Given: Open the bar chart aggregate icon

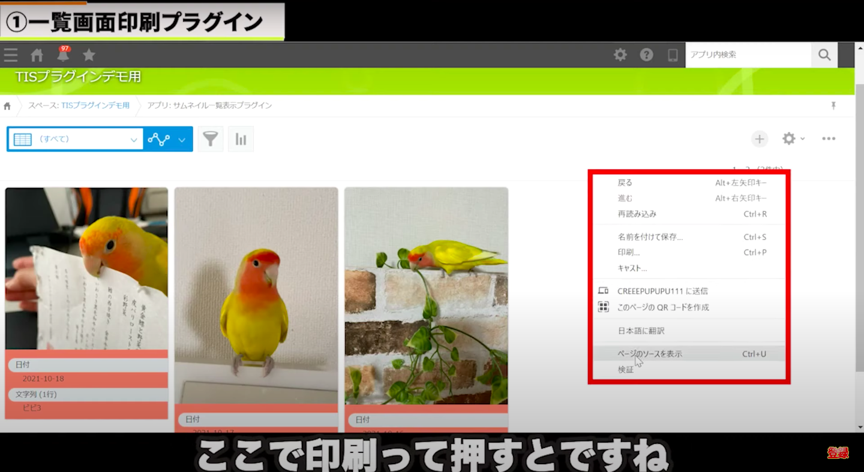Looking at the screenshot, I should [241, 139].
